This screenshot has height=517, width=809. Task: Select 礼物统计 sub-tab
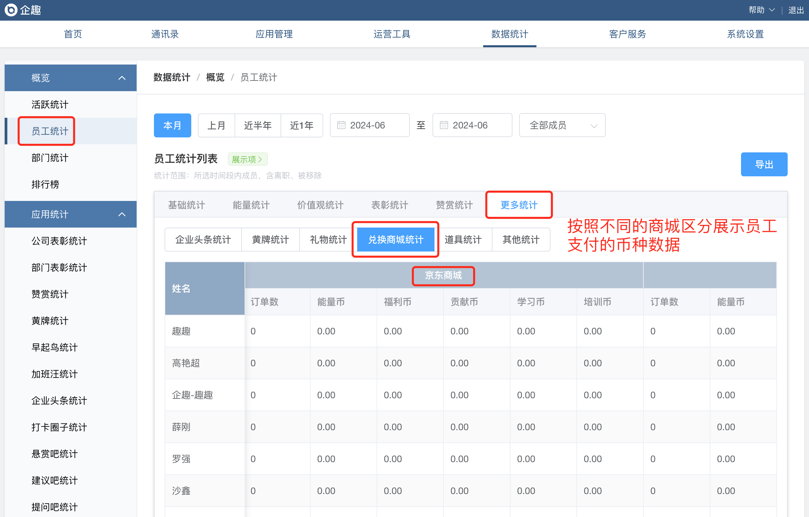click(x=328, y=239)
